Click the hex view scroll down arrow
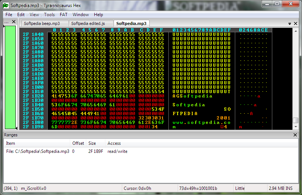Viewport: 302px width, 195px height. tap(296, 127)
